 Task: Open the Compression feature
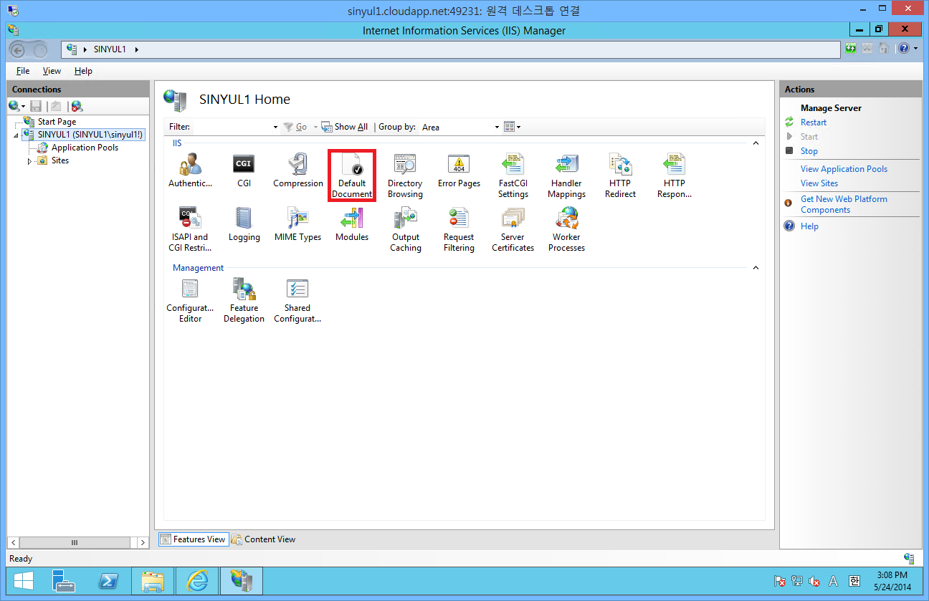(x=298, y=171)
